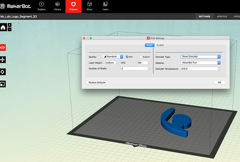Click ADD FILE in the top bar
The height and width of the screenshot is (162, 240).
(222, 16)
